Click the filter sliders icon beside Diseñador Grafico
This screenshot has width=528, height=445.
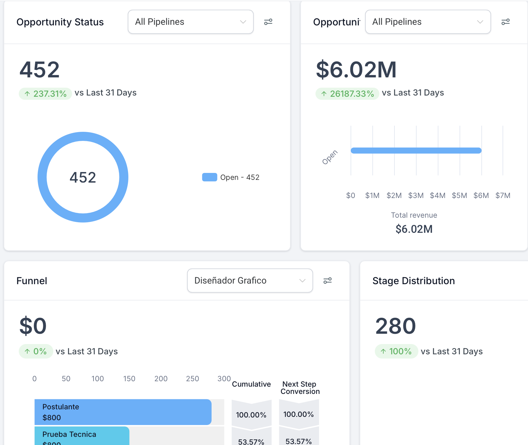(327, 281)
